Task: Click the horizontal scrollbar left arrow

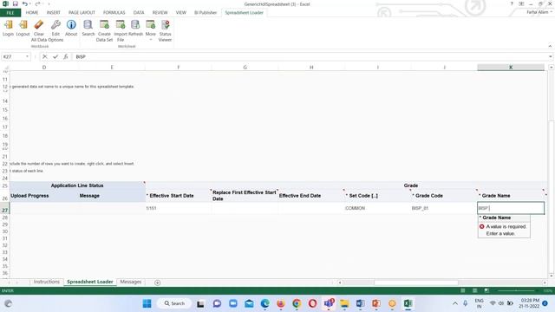Action: (x=340, y=283)
